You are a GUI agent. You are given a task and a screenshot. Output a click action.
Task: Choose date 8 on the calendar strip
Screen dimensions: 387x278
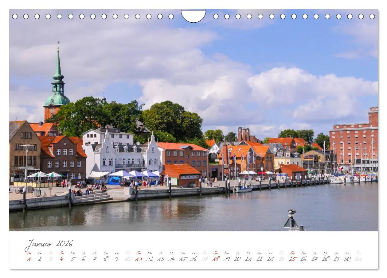click(x=106, y=259)
